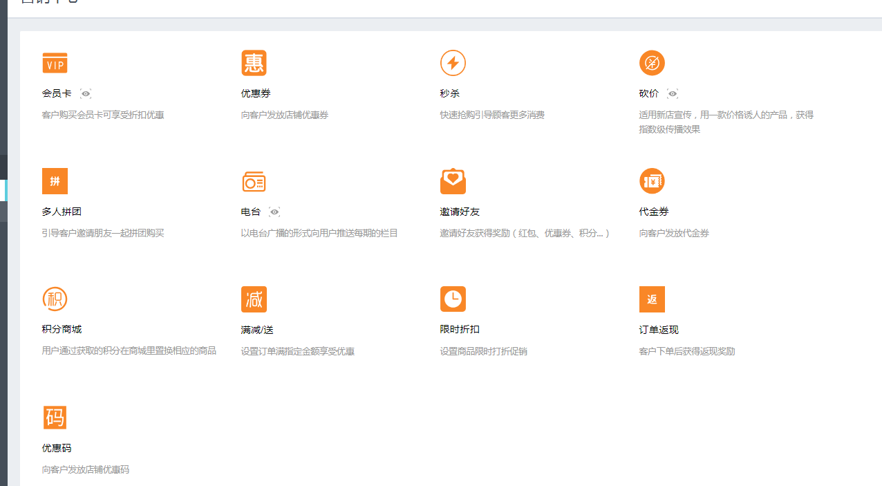Open the 优惠券 coupon tool icon
This screenshot has width=882, height=486.
click(x=254, y=62)
